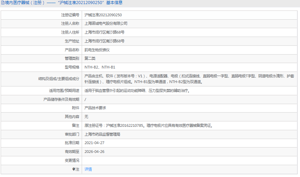Click the 型号规格 label
Screen dimensions: 300x177
point(72,67)
